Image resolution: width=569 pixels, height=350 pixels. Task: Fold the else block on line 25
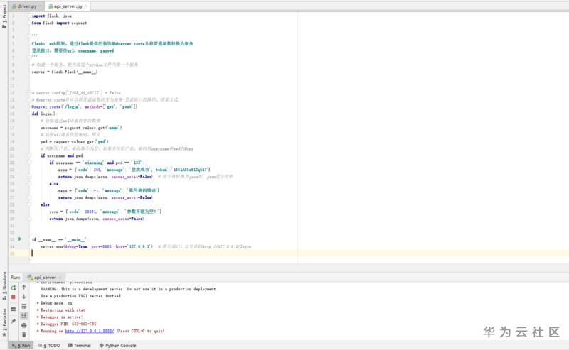click(x=29, y=184)
